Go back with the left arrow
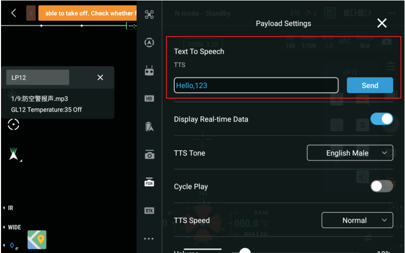The height and width of the screenshot is (253, 405). click(x=14, y=13)
